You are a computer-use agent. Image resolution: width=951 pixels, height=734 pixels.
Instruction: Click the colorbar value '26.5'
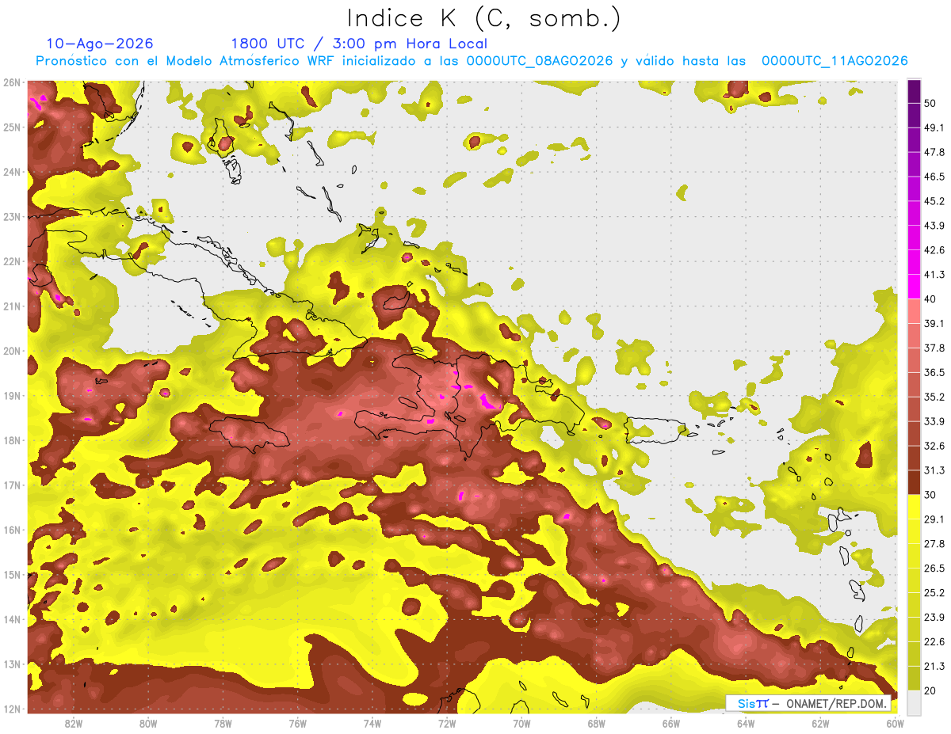pos(934,569)
